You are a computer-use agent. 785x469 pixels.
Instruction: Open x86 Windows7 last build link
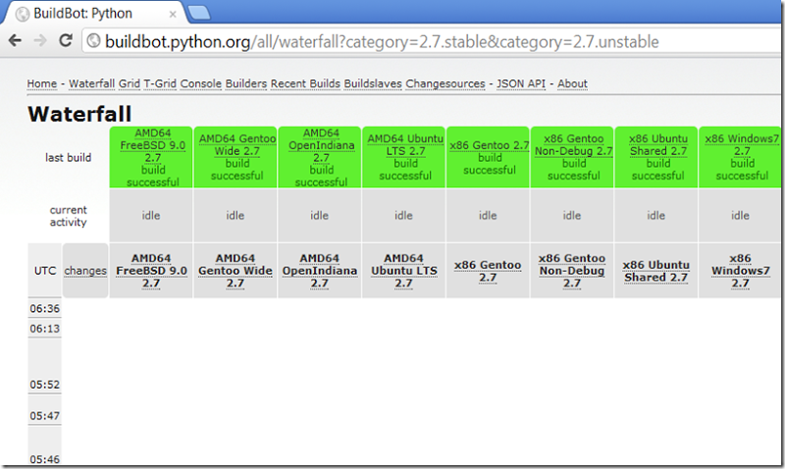742,144
